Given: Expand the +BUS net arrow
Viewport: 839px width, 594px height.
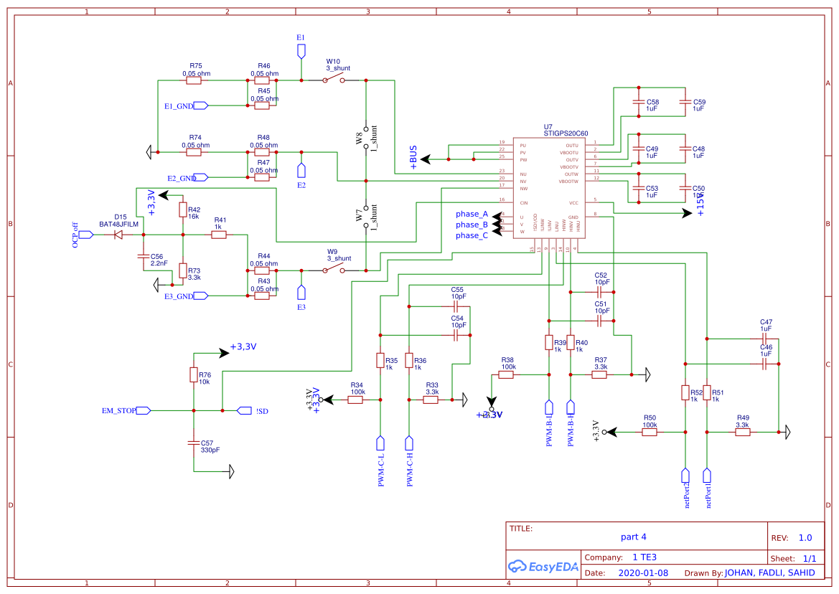Looking at the screenshot, I should coord(425,158).
